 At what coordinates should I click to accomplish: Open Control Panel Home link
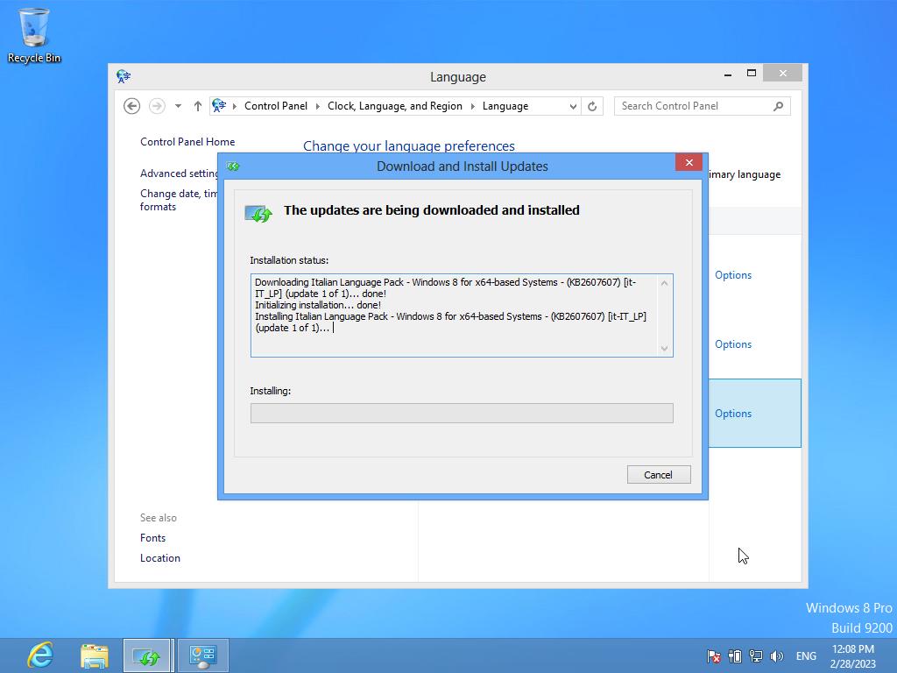187,141
